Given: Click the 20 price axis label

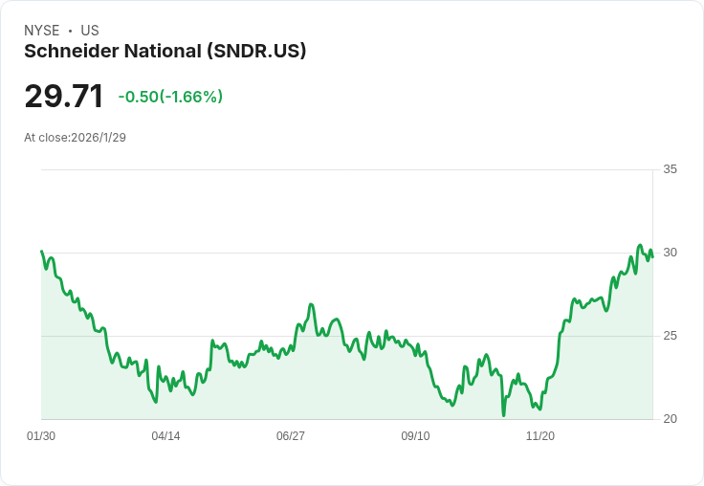Looking at the screenshot, I should click(x=670, y=419).
